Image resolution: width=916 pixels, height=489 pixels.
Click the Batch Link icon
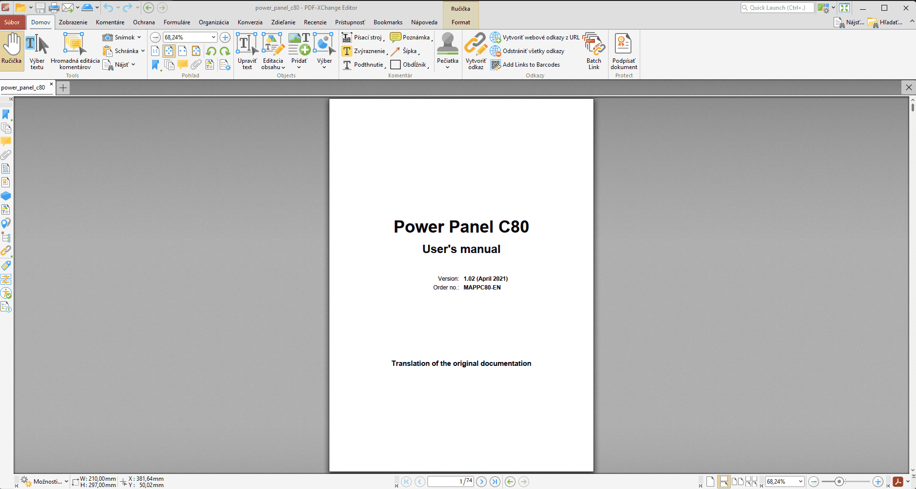(x=593, y=51)
